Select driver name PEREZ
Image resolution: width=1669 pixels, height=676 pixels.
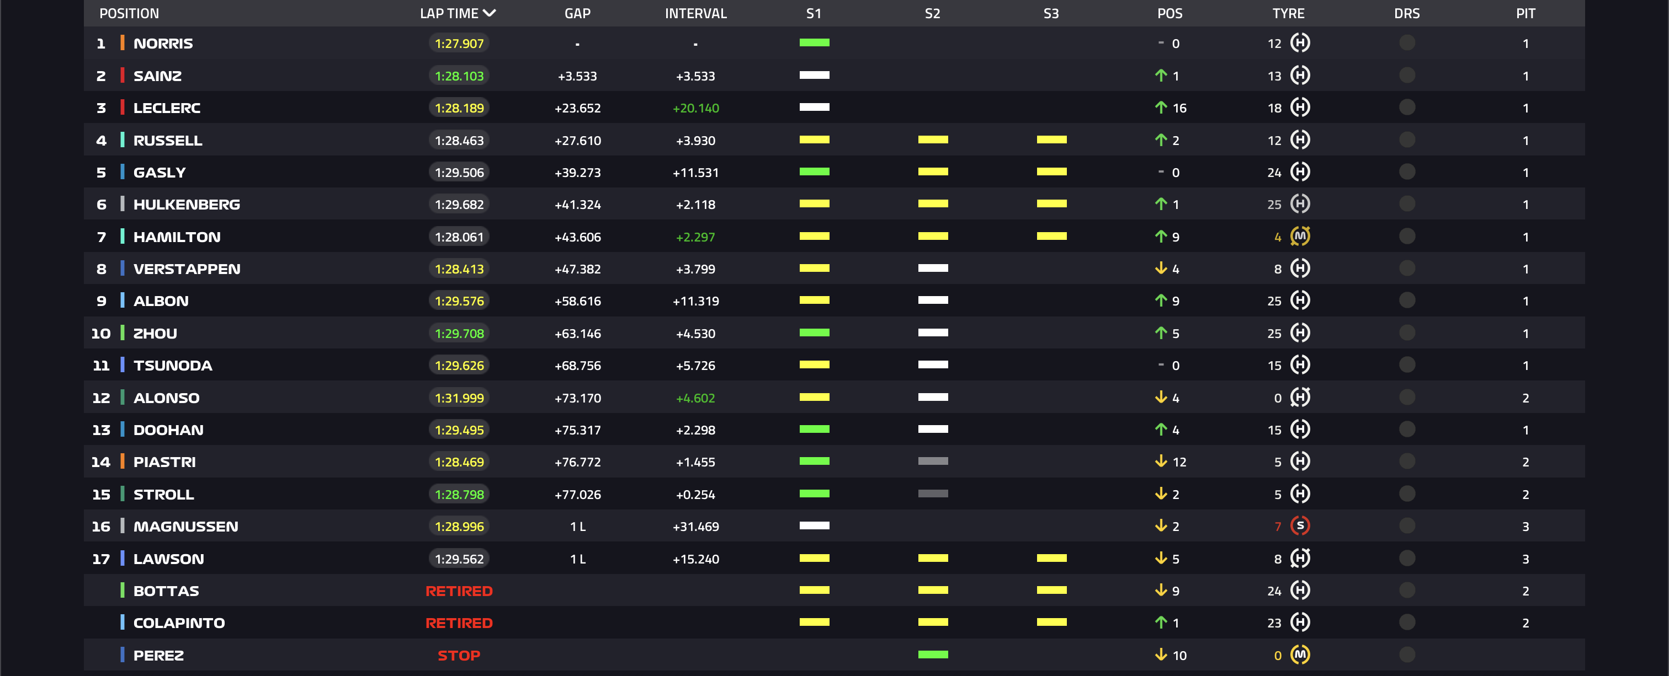[x=159, y=655]
